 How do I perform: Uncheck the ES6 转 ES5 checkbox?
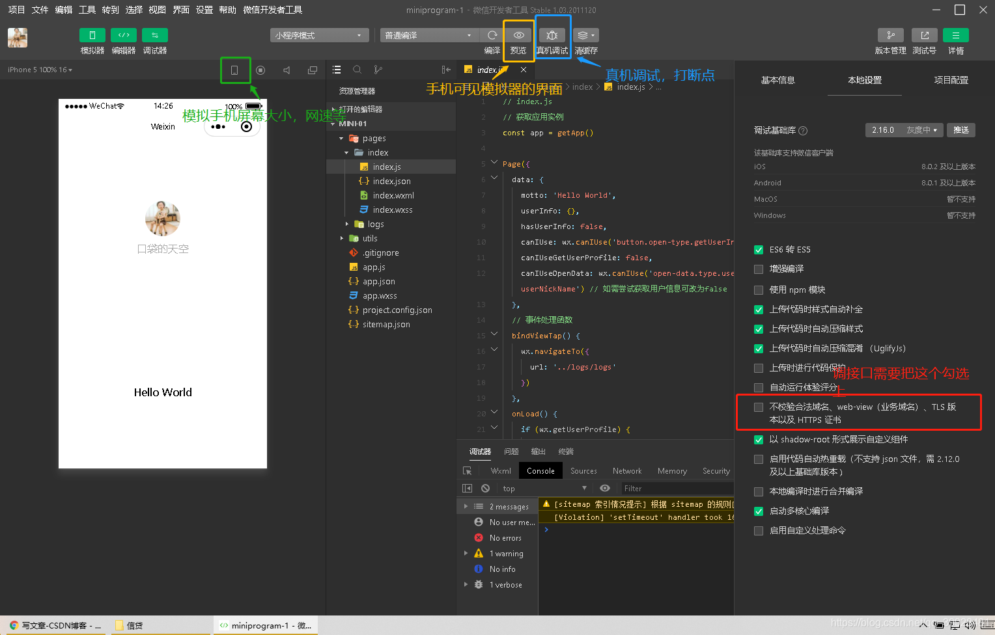759,250
